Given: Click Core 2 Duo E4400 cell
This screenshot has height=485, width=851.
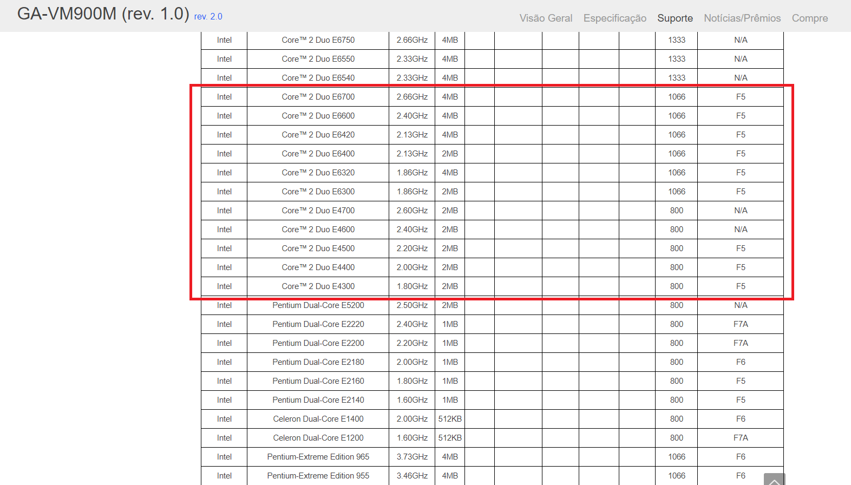Looking at the screenshot, I should 318,267.
